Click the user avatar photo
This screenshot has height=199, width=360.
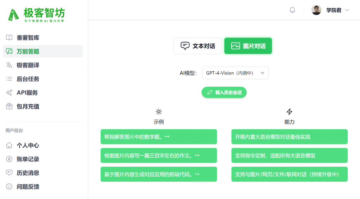click(x=316, y=10)
